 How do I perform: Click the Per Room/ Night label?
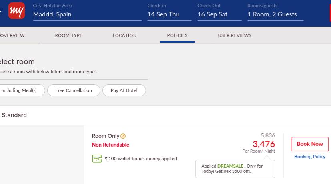tap(259, 151)
